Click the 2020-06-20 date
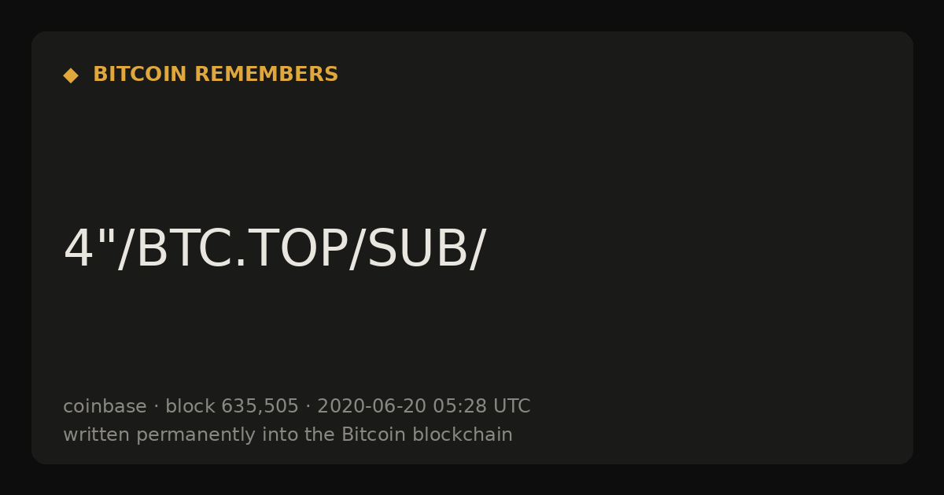 point(371,406)
